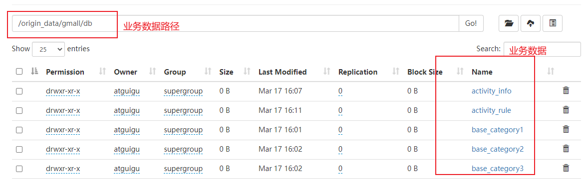
Task: Click replication value 0 in activity_rule row
Action: (x=340, y=110)
